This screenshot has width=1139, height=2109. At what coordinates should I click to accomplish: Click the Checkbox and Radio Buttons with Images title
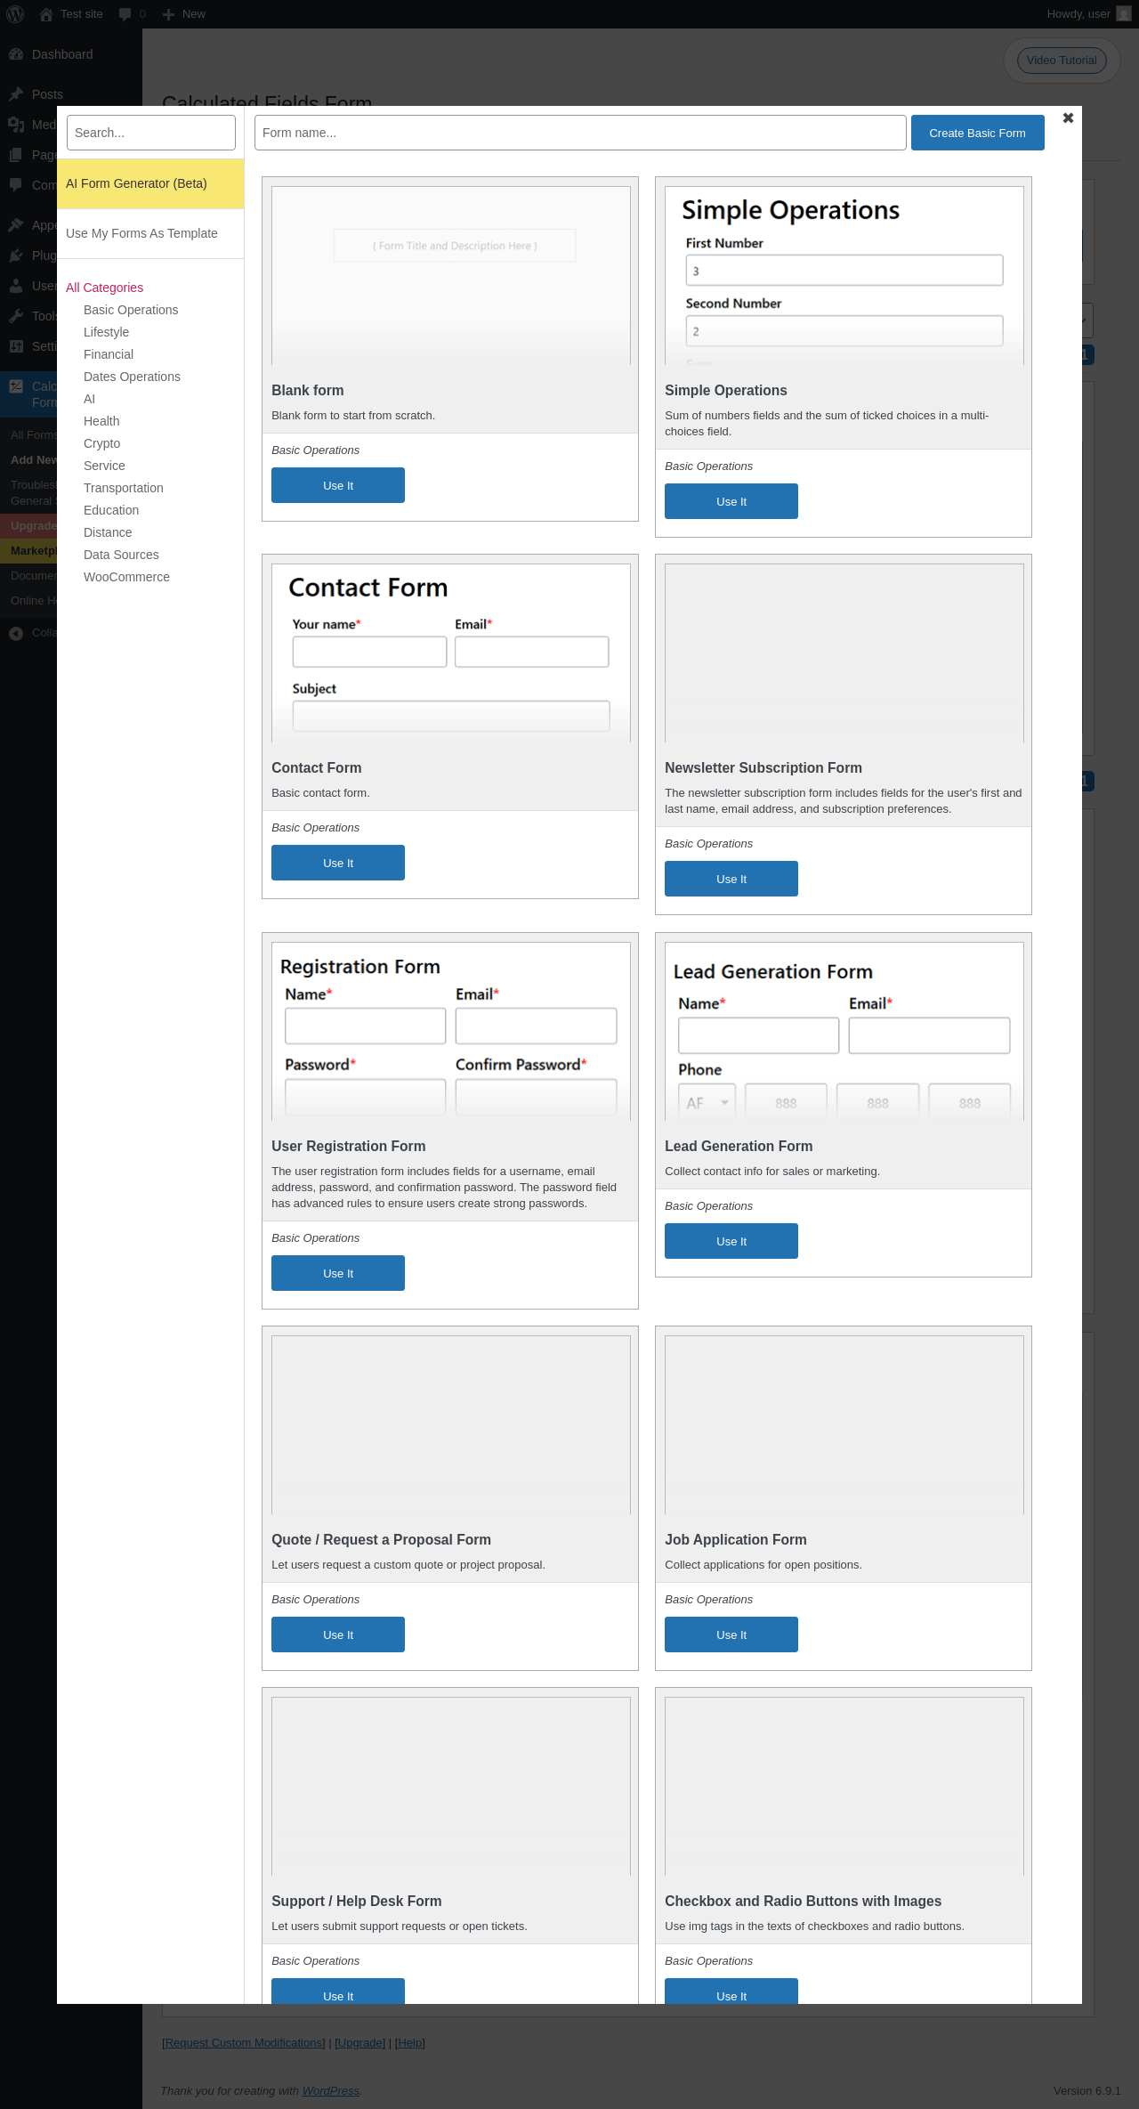pos(803,1901)
